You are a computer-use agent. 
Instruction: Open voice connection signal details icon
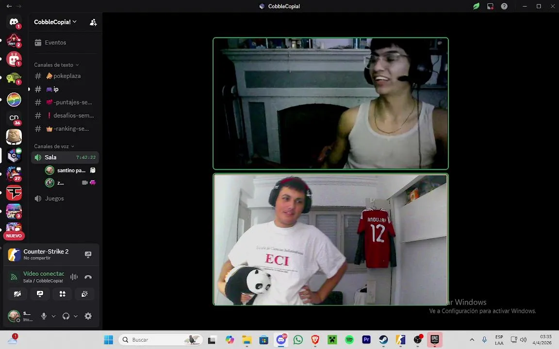pos(14,277)
